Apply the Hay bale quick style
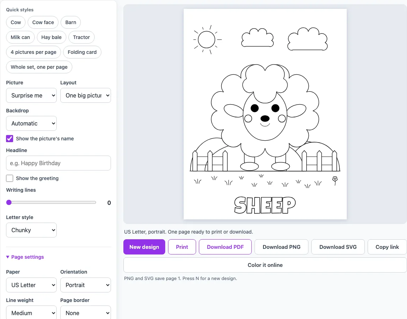 click(x=51, y=37)
